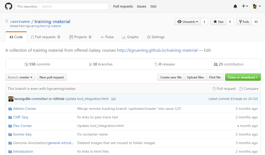265x155 pixels.
Task: Edit the repository description via Edit link
Action: 207,50
